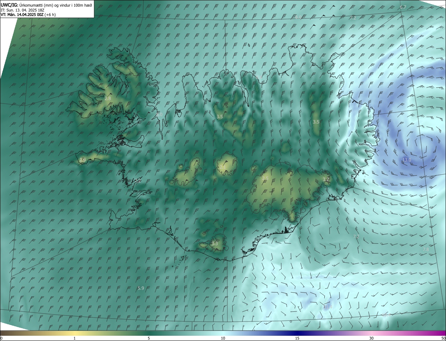Click the '11.4' value label

[x=328, y=307]
